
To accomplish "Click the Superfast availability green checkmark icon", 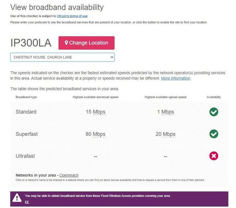I will tap(214, 134).
